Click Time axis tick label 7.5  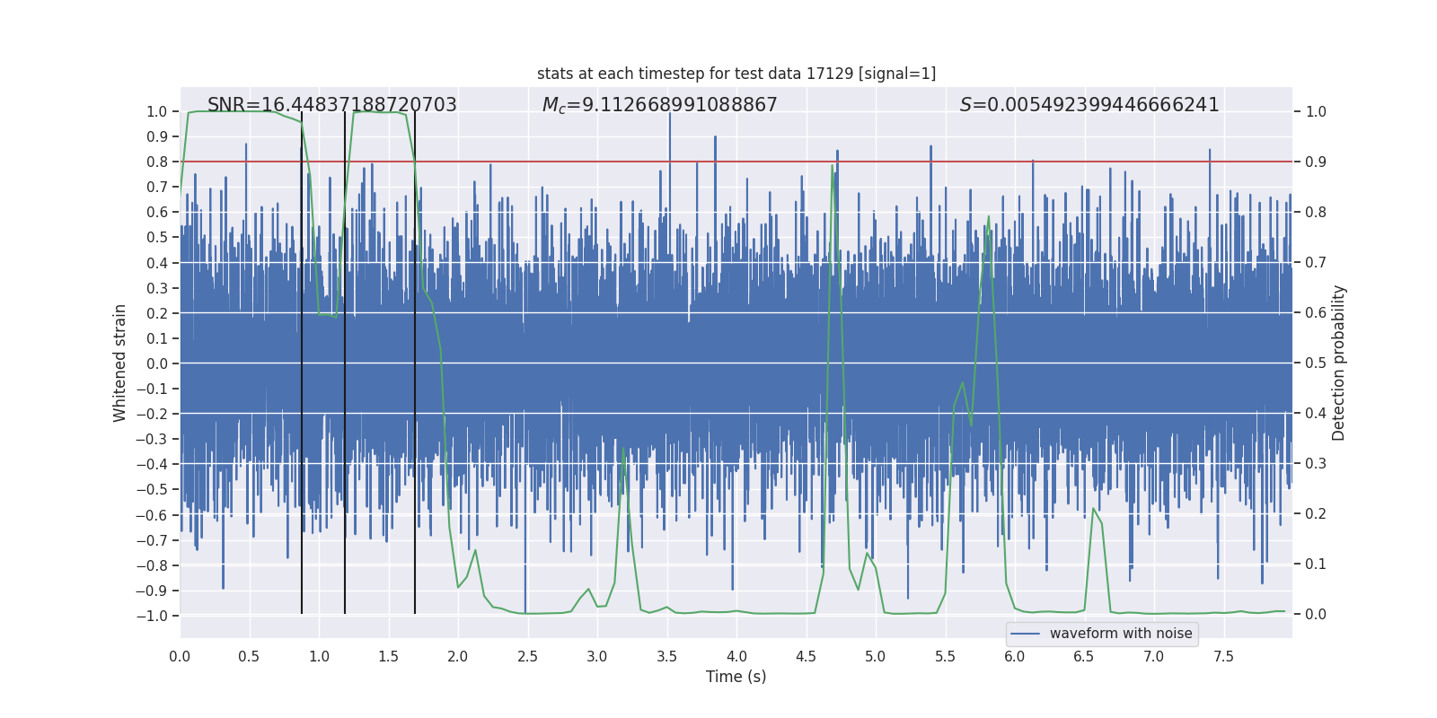(x=1223, y=656)
